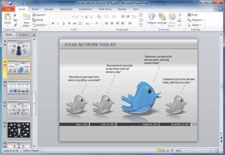Align text right
Screen dimensions: 225x155
[x=117, y=23]
